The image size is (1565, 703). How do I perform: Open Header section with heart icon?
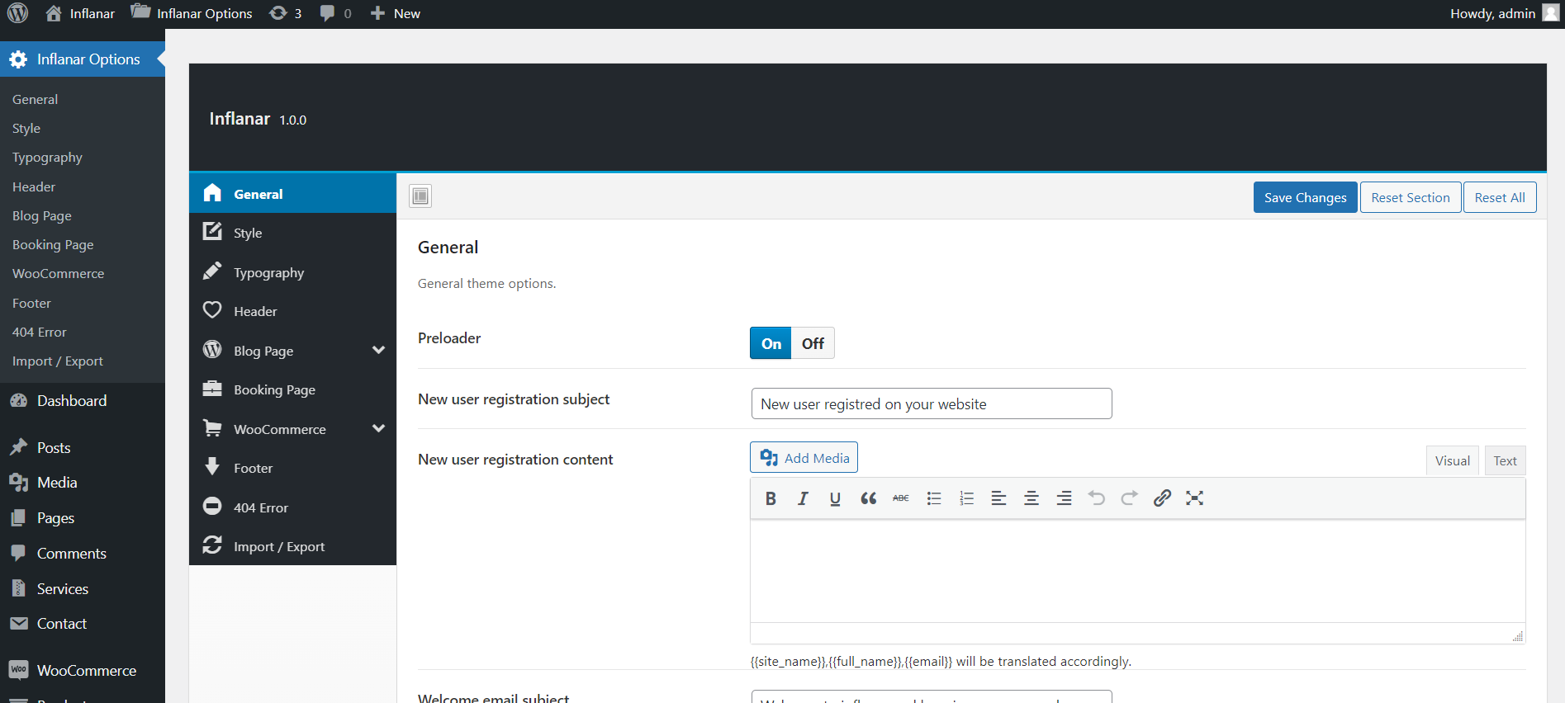pyautogui.click(x=292, y=311)
